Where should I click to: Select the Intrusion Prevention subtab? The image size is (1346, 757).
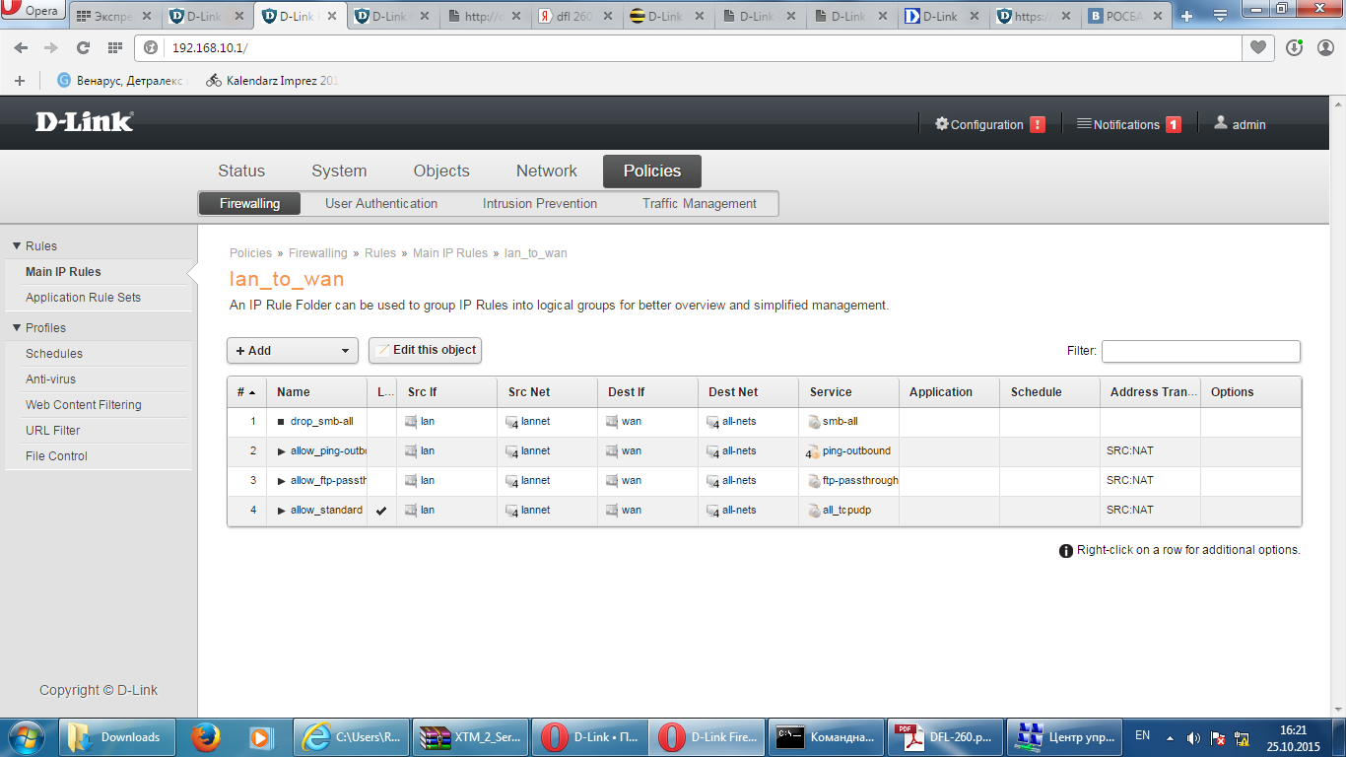click(x=540, y=204)
